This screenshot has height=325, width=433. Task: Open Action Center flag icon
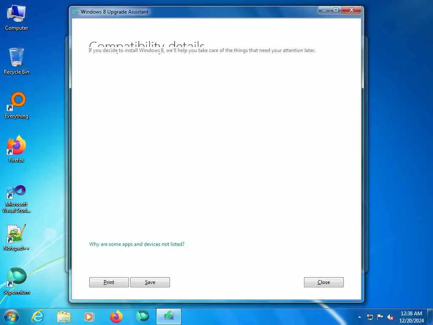pyautogui.click(x=380, y=317)
